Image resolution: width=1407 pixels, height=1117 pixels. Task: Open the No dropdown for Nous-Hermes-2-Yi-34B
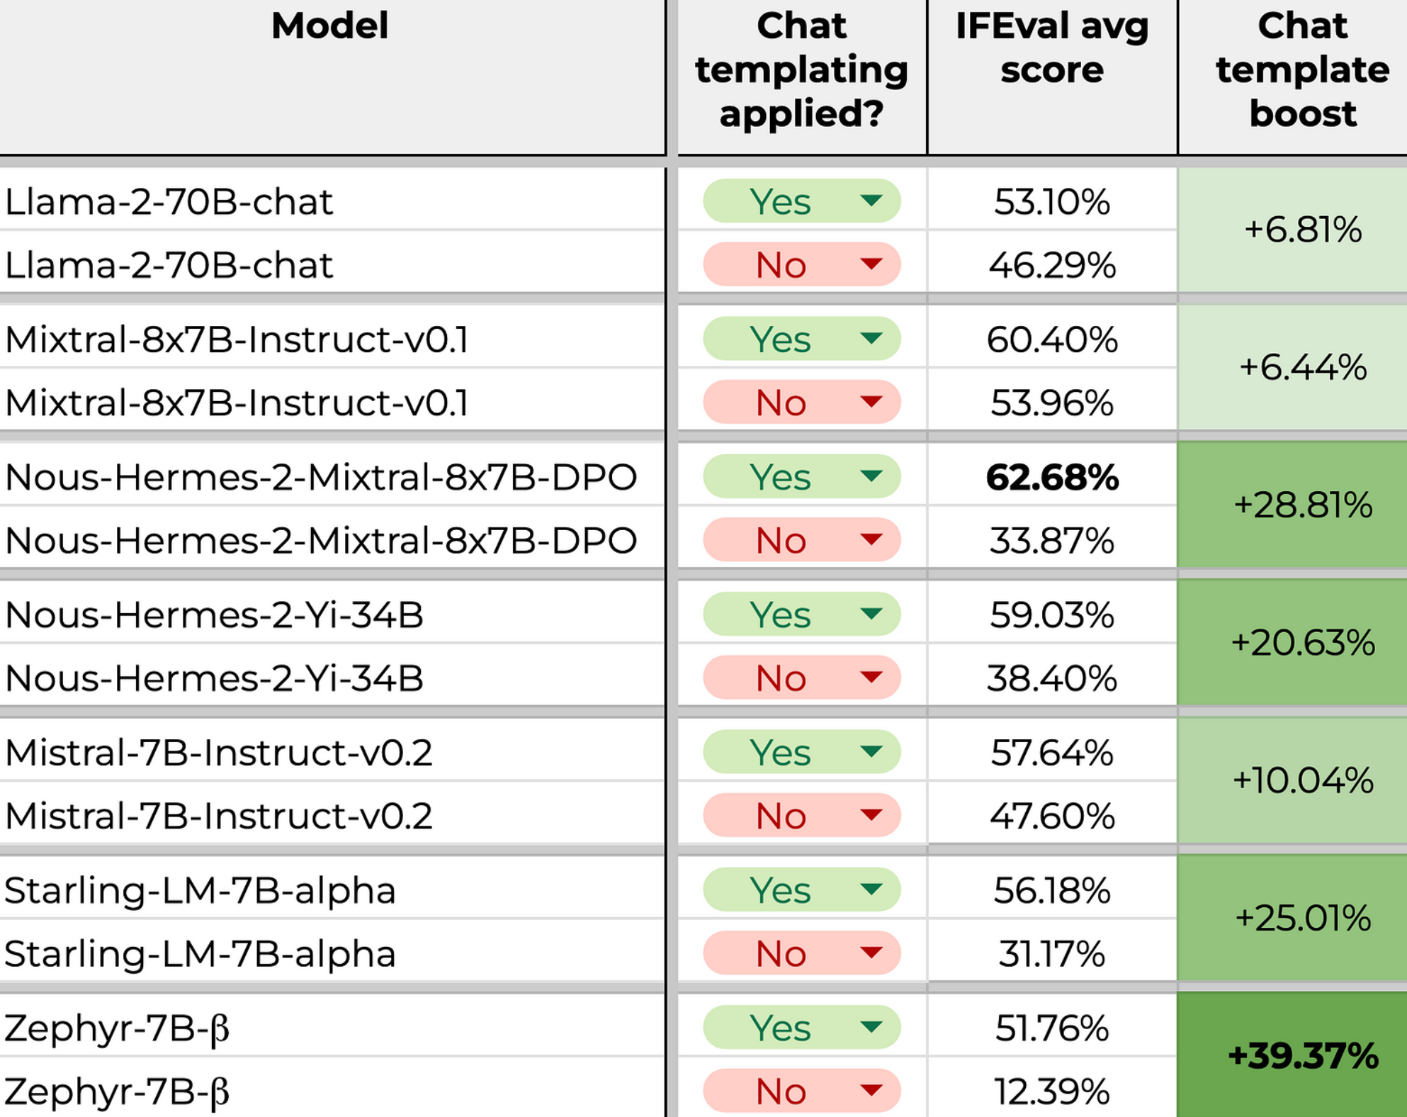click(x=871, y=678)
